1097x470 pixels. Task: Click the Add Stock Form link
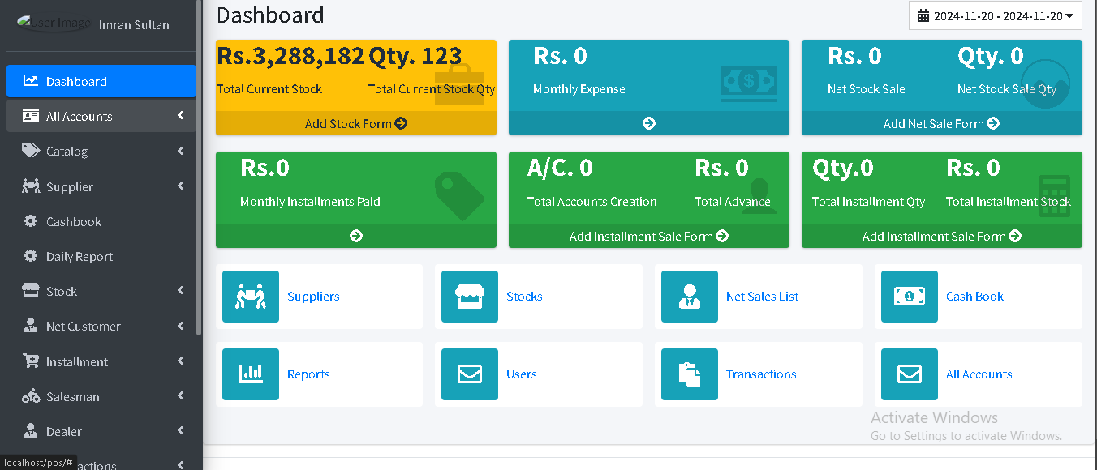(355, 123)
